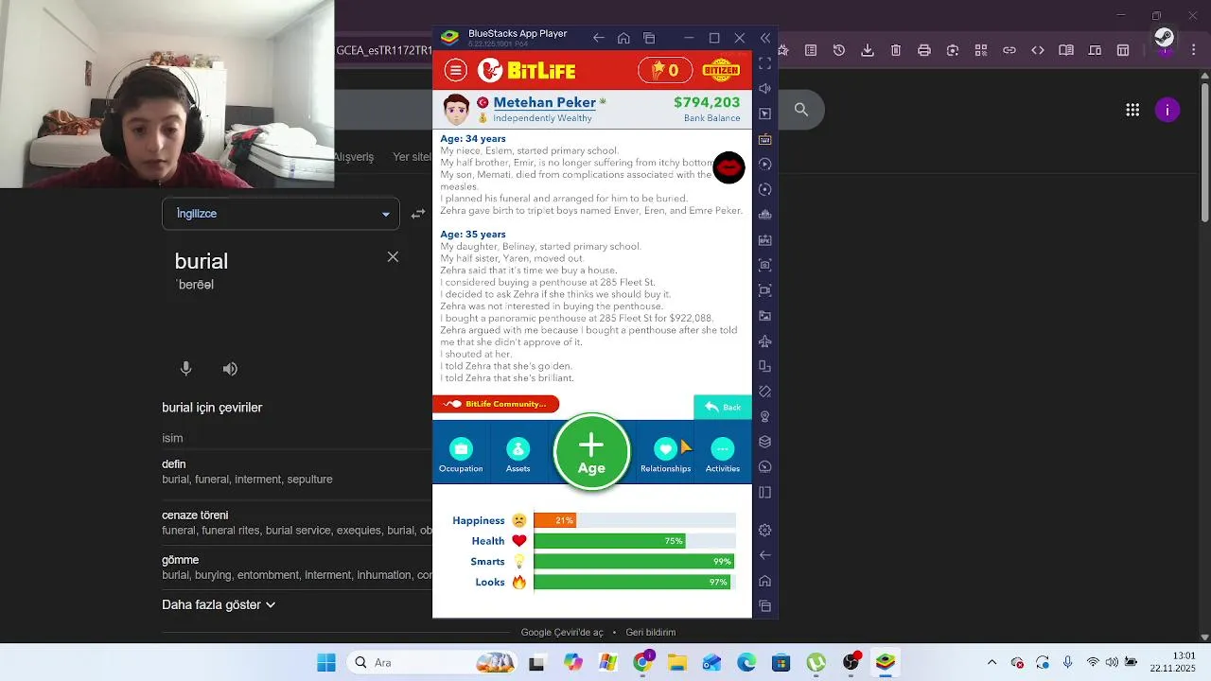Viewport: 1211px width, 681px height.
Task: Click browser reading mode book icon
Action: coord(1066,50)
